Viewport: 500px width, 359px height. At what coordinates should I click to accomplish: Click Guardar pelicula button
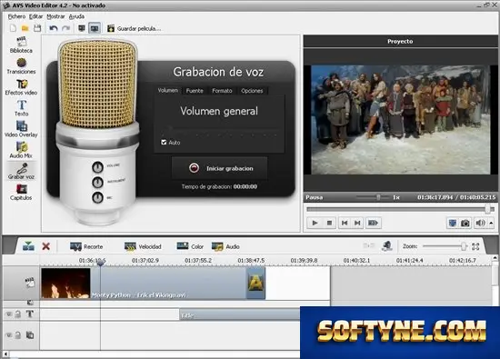tap(134, 28)
